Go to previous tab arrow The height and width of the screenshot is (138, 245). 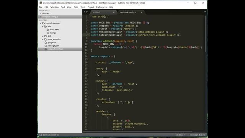click(85, 12)
